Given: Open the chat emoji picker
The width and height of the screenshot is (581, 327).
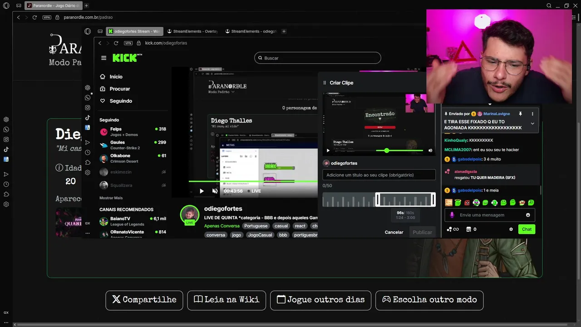Looking at the screenshot, I should click(528, 215).
